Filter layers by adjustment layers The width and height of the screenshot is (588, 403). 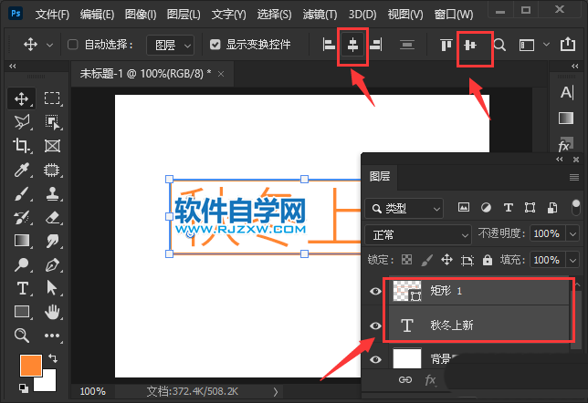click(486, 208)
